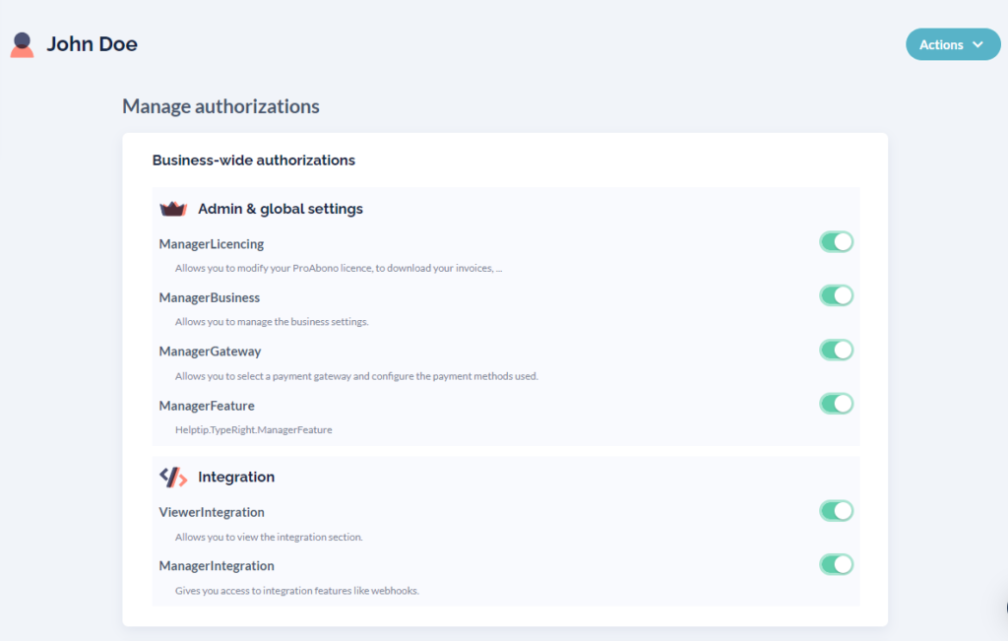The image size is (1008, 641).
Task: Click the John Doe user name
Action: click(x=92, y=43)
